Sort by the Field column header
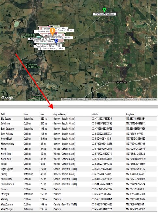The width and height of the screenshot is (158, 213). tap(3, 114)
